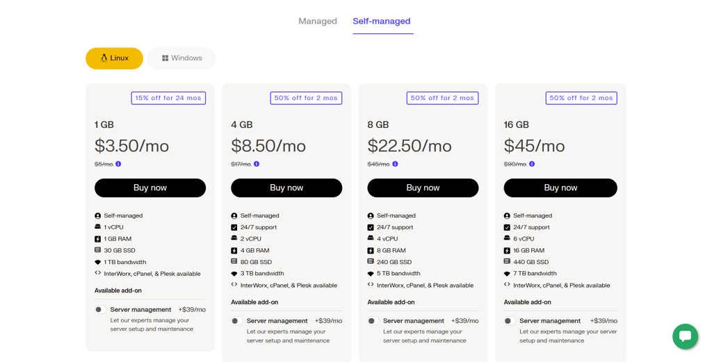
Task: Open info icon next to $90/mo price
Action: click(x=532, y=164)
